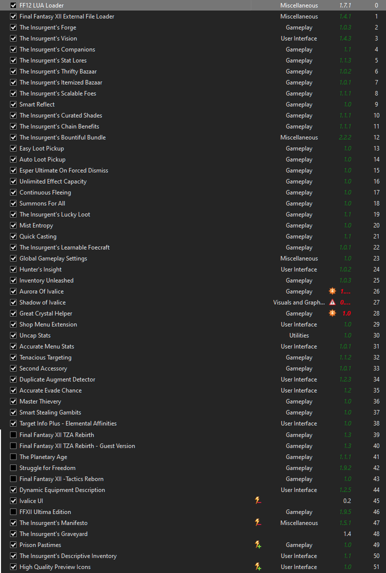Disable the Mist Entropy checkbox
This screenshot has height=573, width=386.
click(13, 225)
